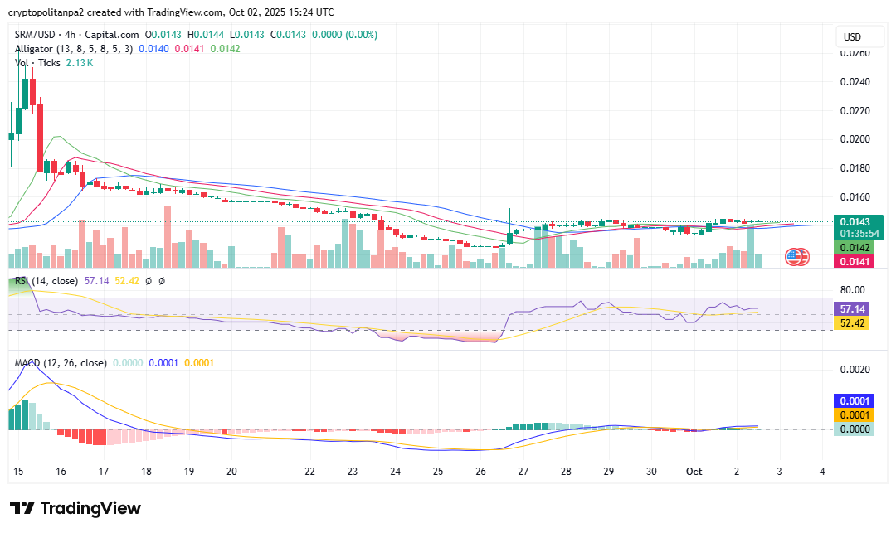Click the SRM/USD symbol title

(77, 35)
